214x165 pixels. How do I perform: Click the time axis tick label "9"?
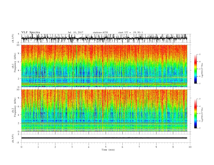point(173,147)
